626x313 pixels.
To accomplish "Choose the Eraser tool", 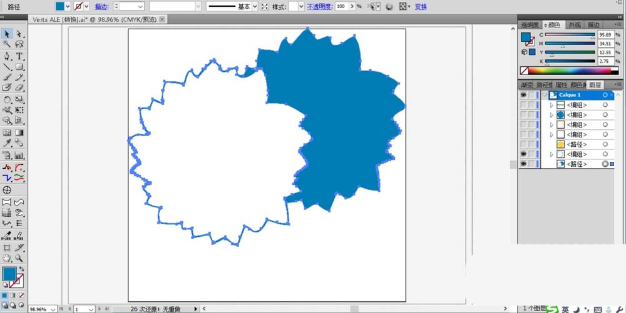I will point(19,87).
